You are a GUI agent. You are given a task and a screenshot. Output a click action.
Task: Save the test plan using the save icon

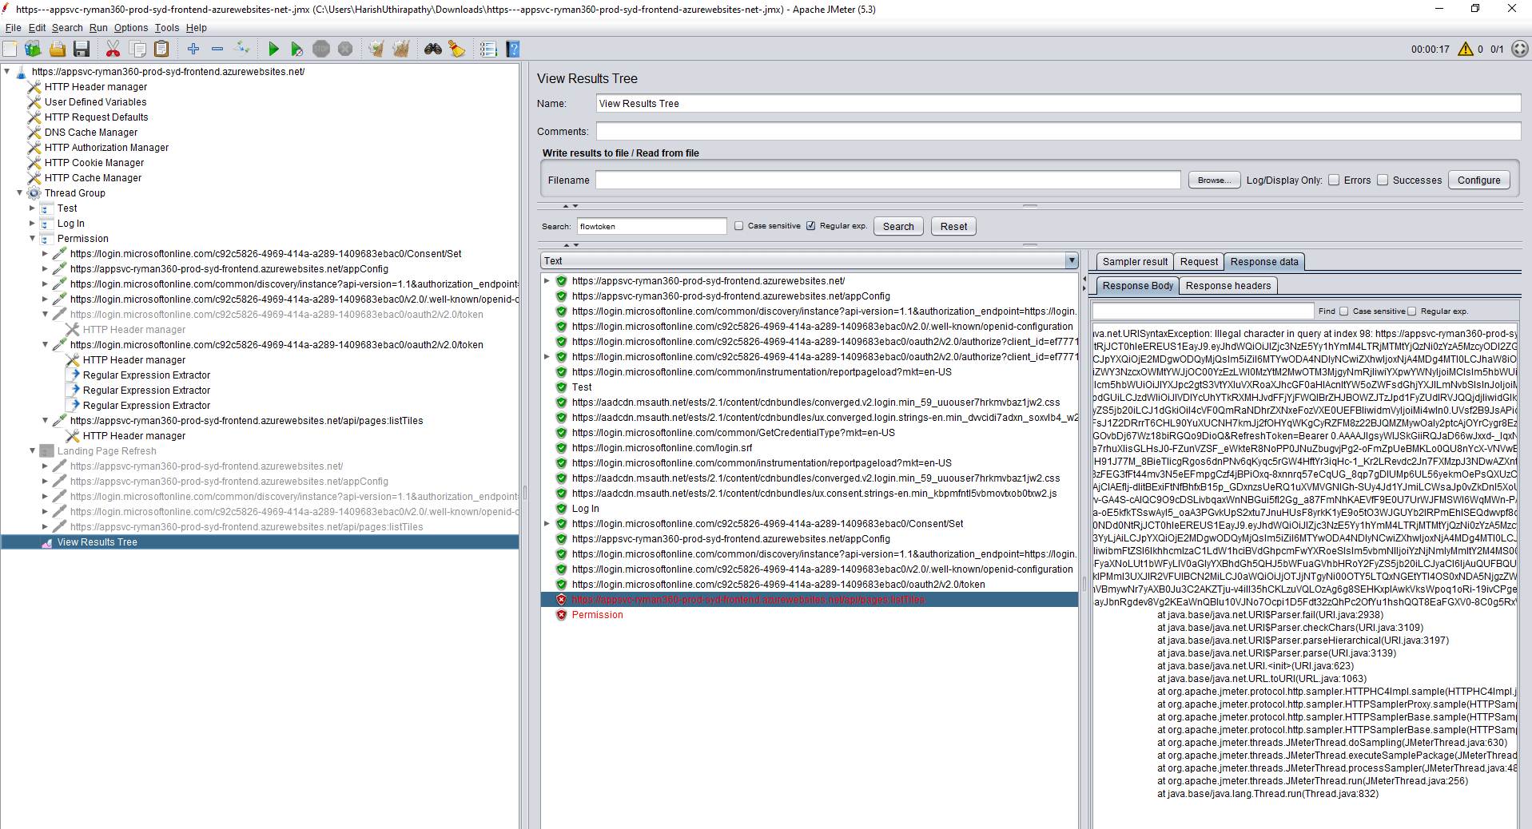(x=81, y=49)
